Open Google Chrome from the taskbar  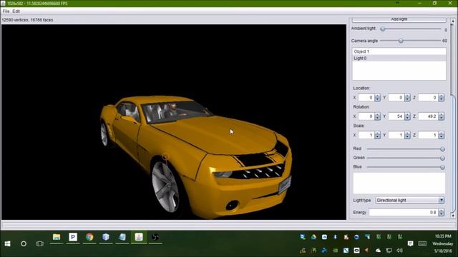click(x=89, y=237)
